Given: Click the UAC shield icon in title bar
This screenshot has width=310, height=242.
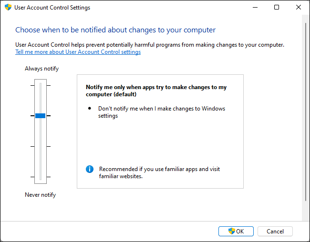Looking at the screenshot, I should pyautogui.click(x=8, y=7).
